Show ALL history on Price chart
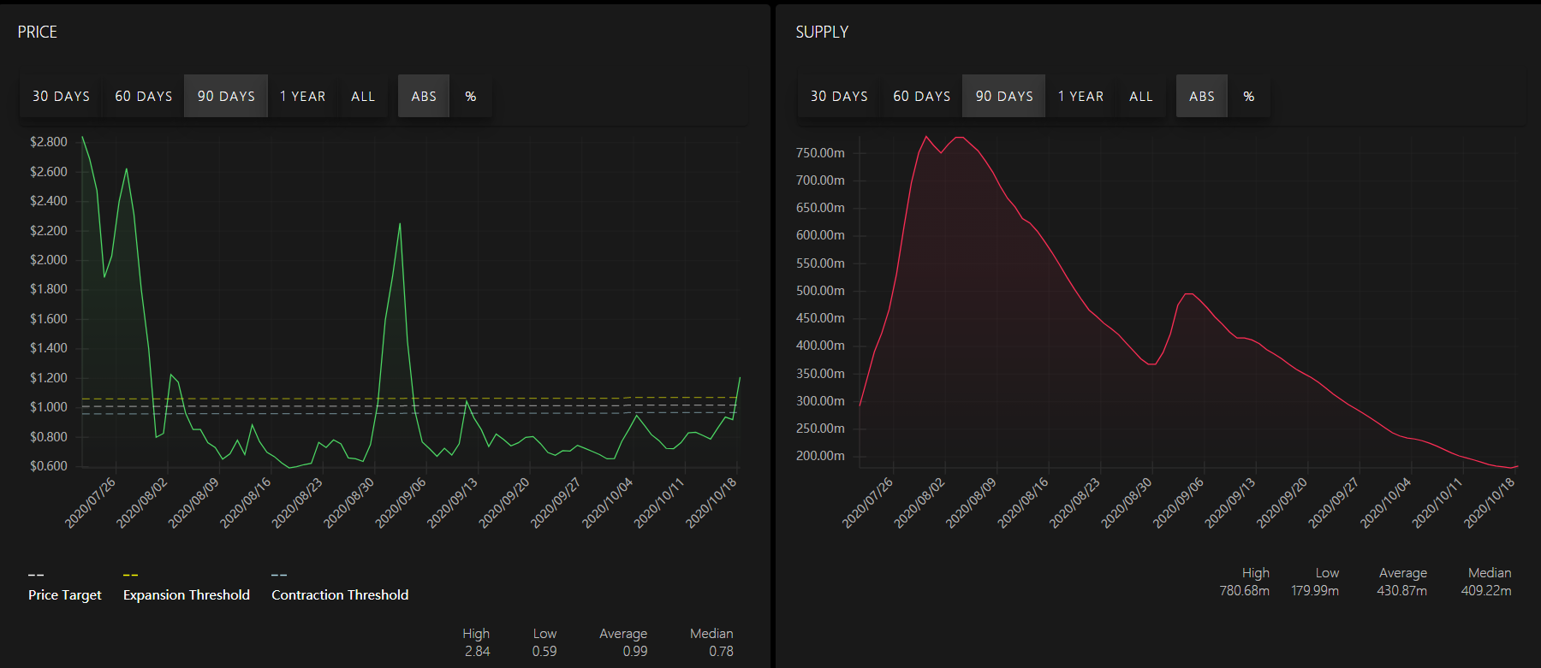 pos(363,97)
